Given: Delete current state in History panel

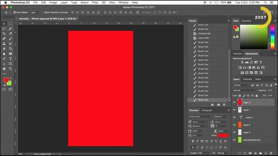Looking at the screenshot, I should (x=224, y=105).
